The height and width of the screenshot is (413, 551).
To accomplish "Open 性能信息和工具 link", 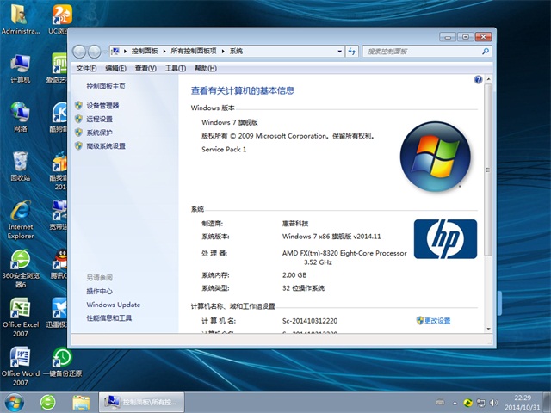I will (109, 318).
